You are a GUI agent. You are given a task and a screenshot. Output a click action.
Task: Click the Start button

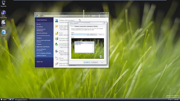4,100
